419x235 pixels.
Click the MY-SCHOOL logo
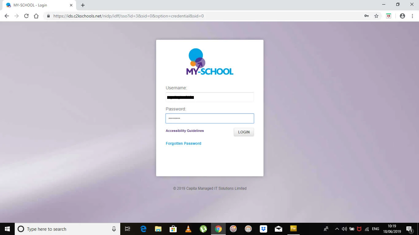tap(210, 62)
